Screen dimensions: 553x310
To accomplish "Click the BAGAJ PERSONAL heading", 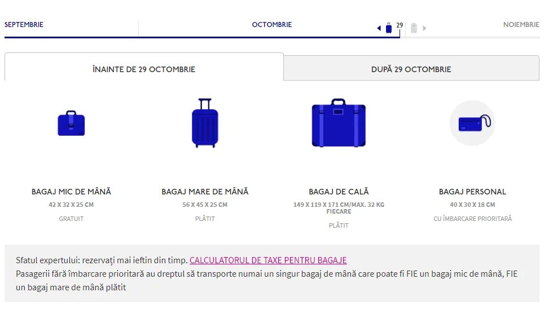I will (472, 192).
